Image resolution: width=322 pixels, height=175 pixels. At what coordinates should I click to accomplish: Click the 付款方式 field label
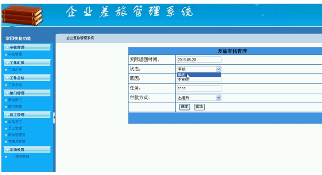click(140, 98)
